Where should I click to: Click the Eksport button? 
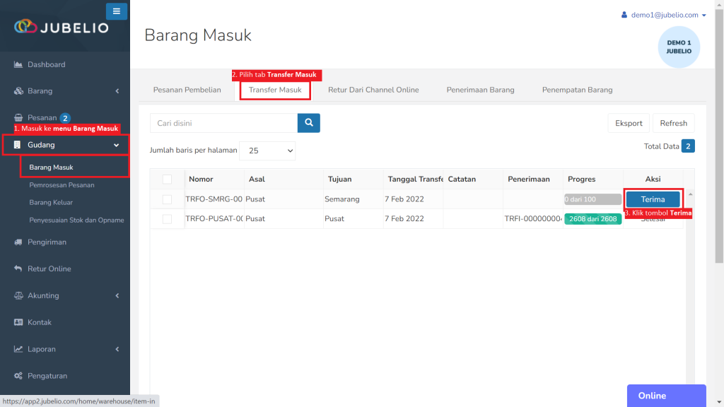coord(629,123)
